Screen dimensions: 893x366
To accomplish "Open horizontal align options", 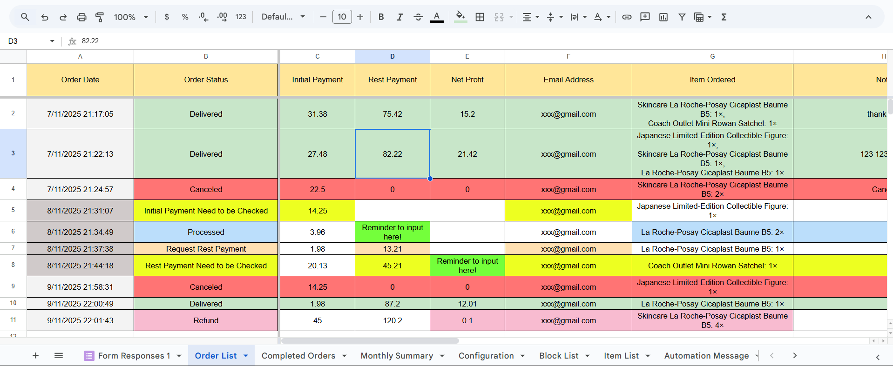I will point(530,17).
